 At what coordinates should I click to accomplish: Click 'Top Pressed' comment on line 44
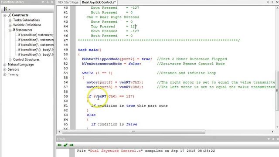pyautogui.click(x=103, y=27)
